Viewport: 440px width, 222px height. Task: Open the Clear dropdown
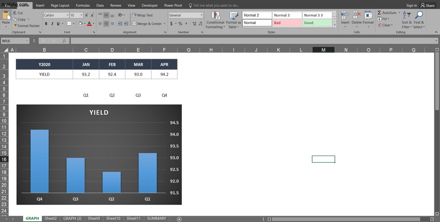[x=385, y=25]
